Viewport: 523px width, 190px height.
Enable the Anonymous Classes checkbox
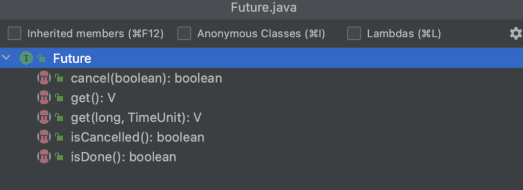[184, 34]
